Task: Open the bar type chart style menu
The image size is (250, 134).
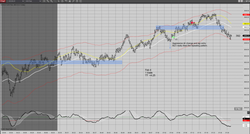Action: click(44, 1)
